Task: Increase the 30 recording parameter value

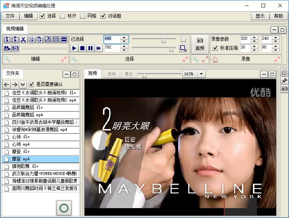Action: tap(254, 46)
